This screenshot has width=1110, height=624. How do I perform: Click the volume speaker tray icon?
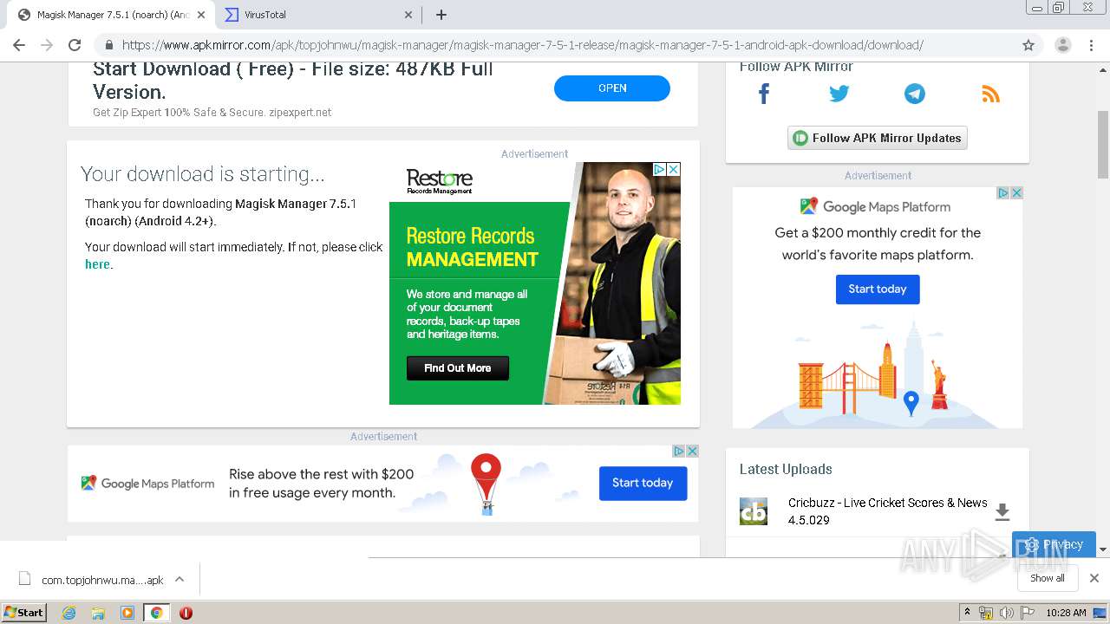(1007, 613)
